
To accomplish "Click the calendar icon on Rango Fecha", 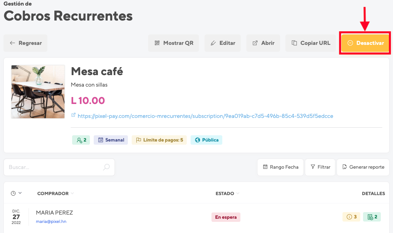I will pyautogui.click(x=265, y=167).
